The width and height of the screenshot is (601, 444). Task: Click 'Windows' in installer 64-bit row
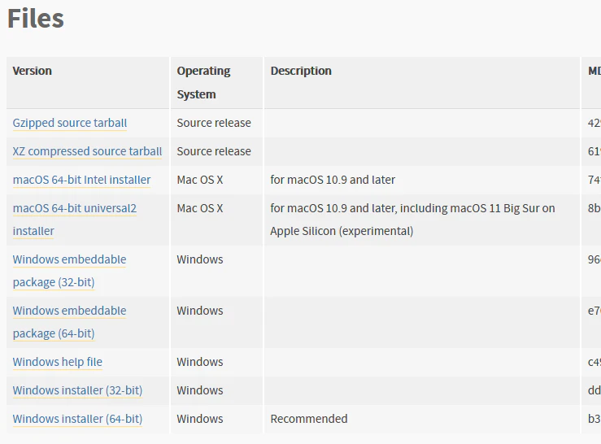200,419
